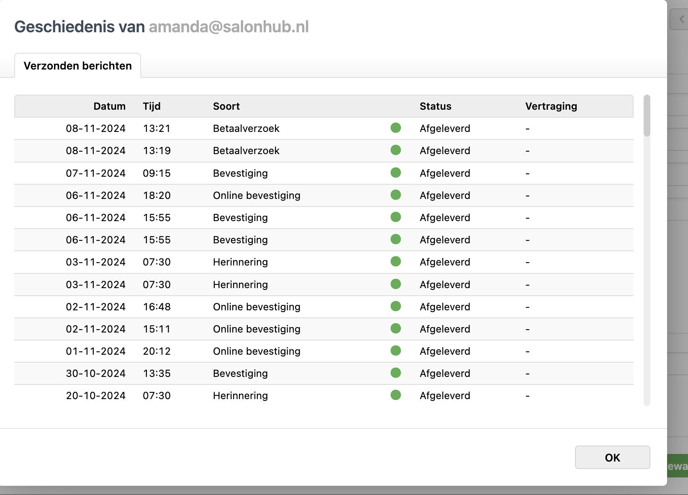688x495 pixels.
Task: Click green status dot for 13:19 Betaalverzoek
Action: coord(395,150)
